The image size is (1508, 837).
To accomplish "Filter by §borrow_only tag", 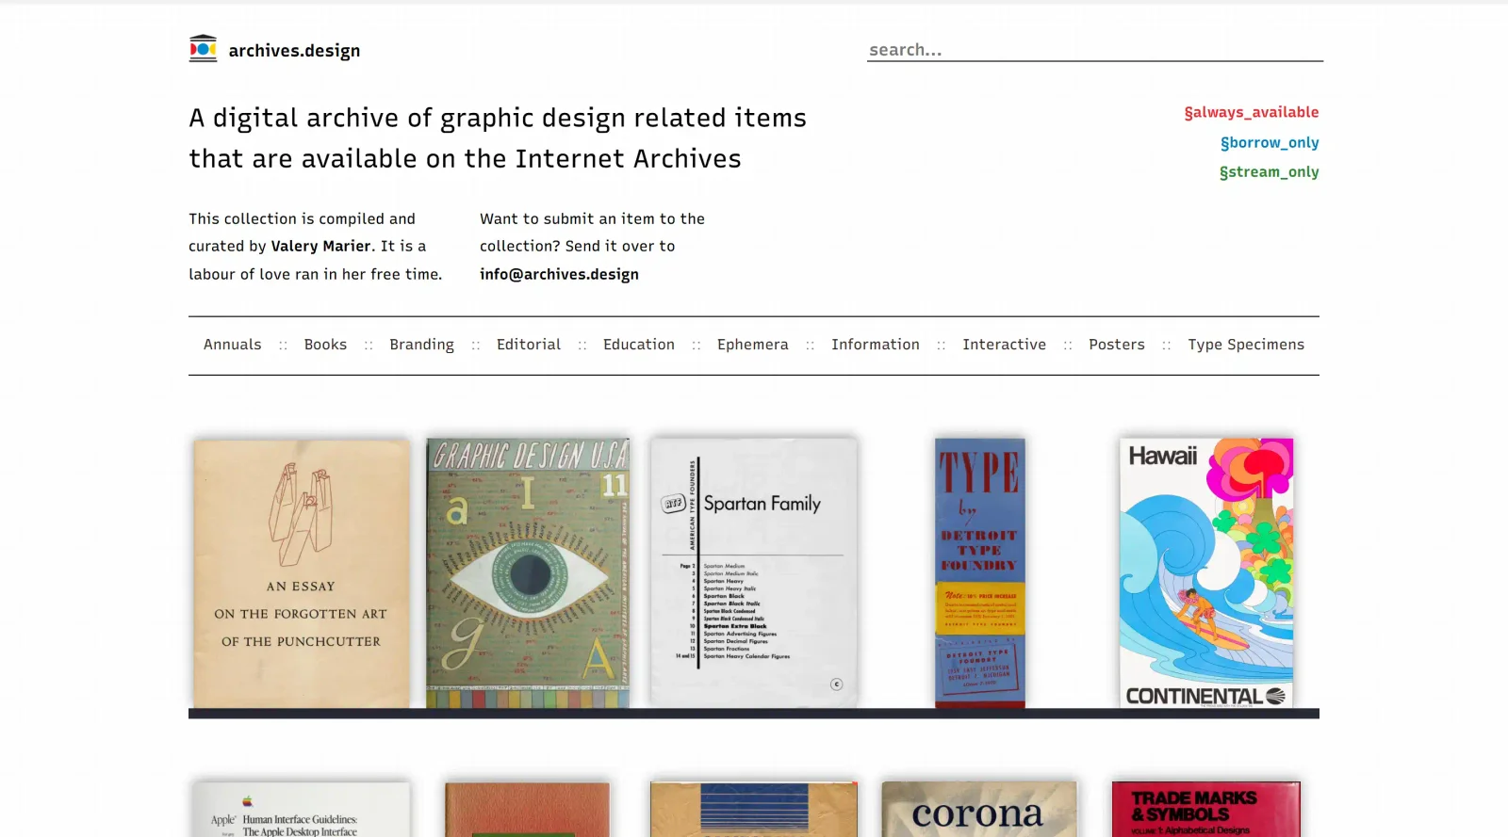I will 1269,142.
